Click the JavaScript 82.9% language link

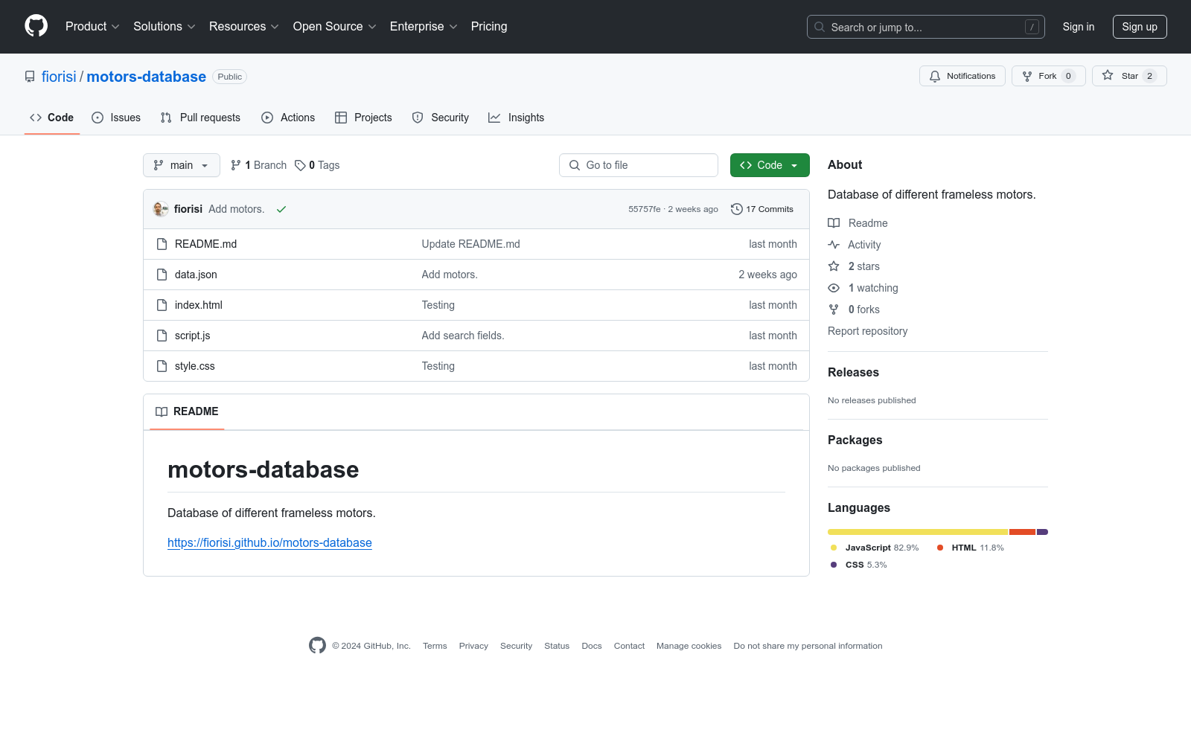(x=875, y=548)
